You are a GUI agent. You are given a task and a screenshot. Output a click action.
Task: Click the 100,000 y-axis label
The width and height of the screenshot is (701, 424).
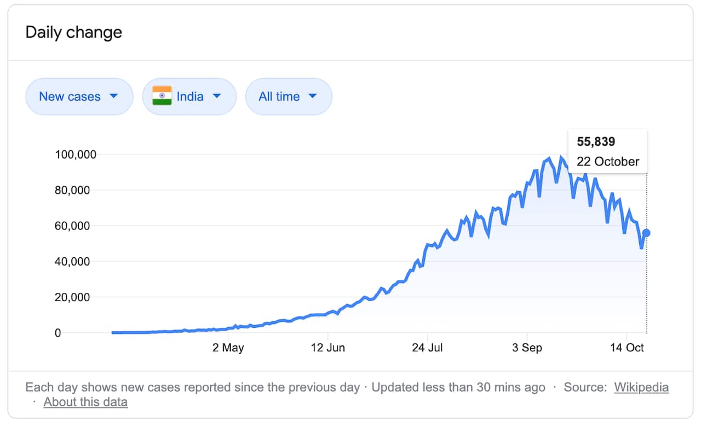[x=77, y=154]
